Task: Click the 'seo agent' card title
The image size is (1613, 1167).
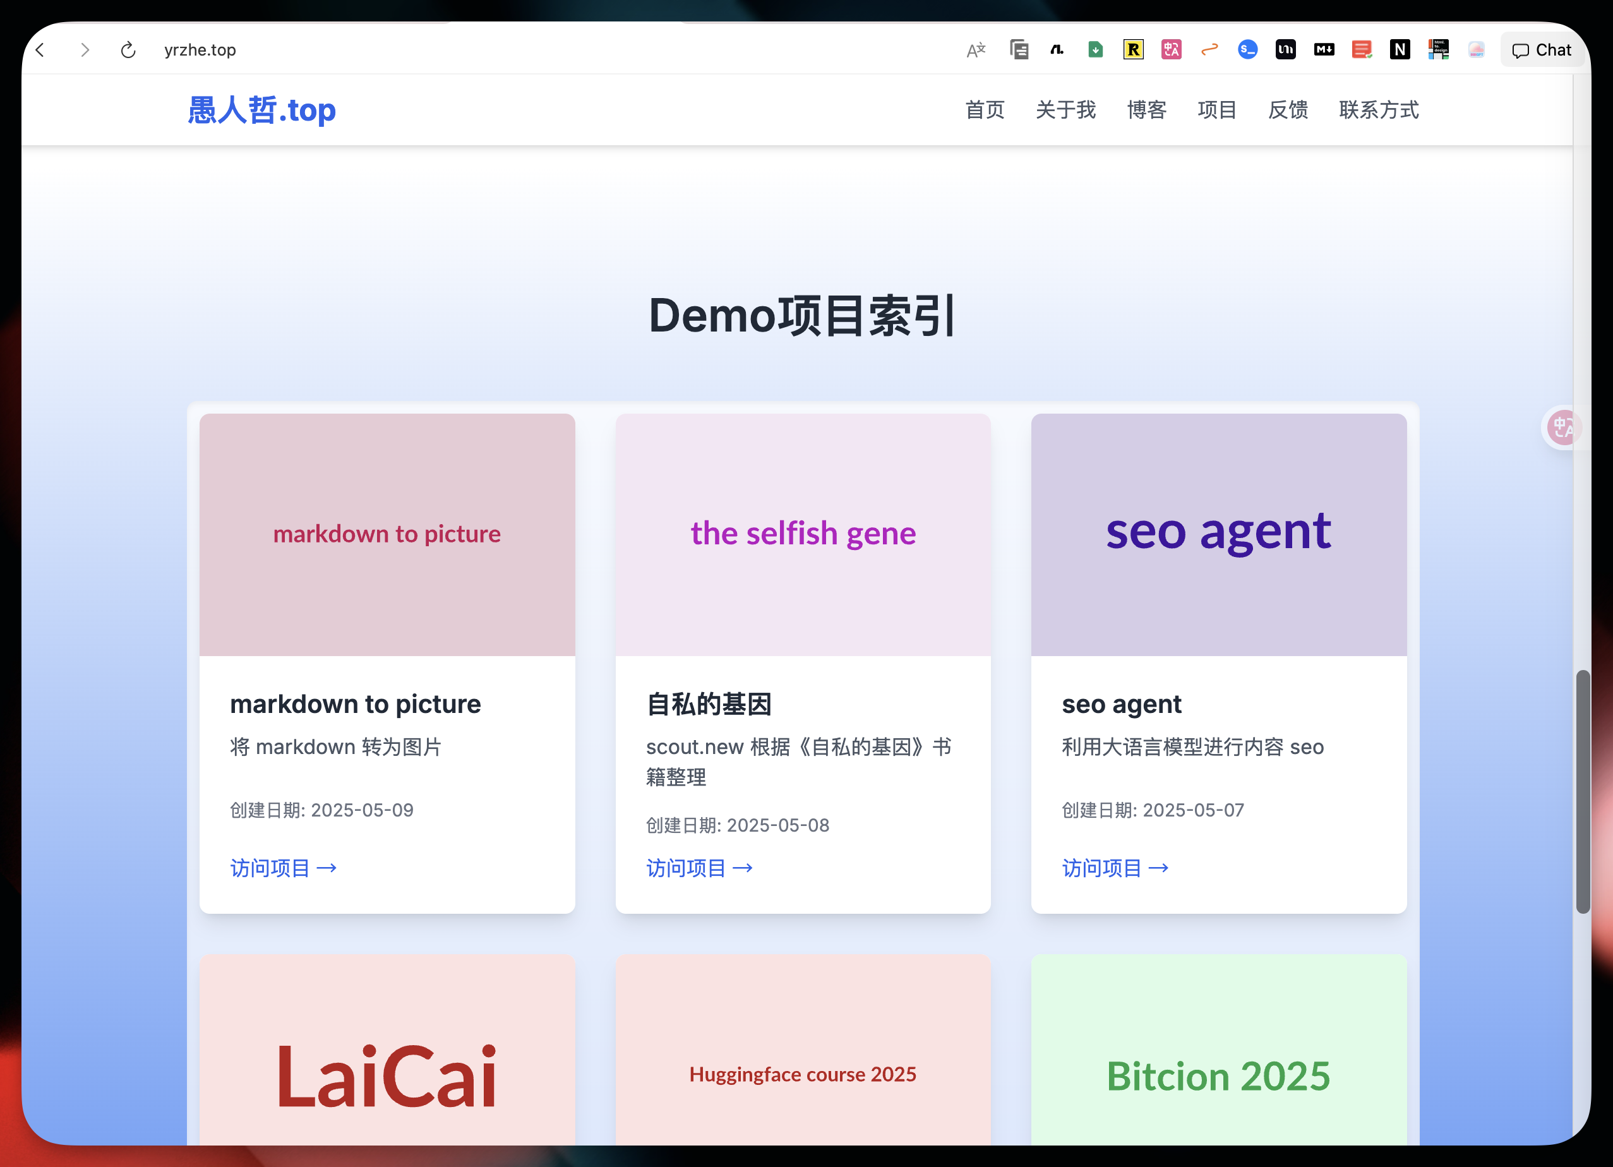Action: point(1122,704)
